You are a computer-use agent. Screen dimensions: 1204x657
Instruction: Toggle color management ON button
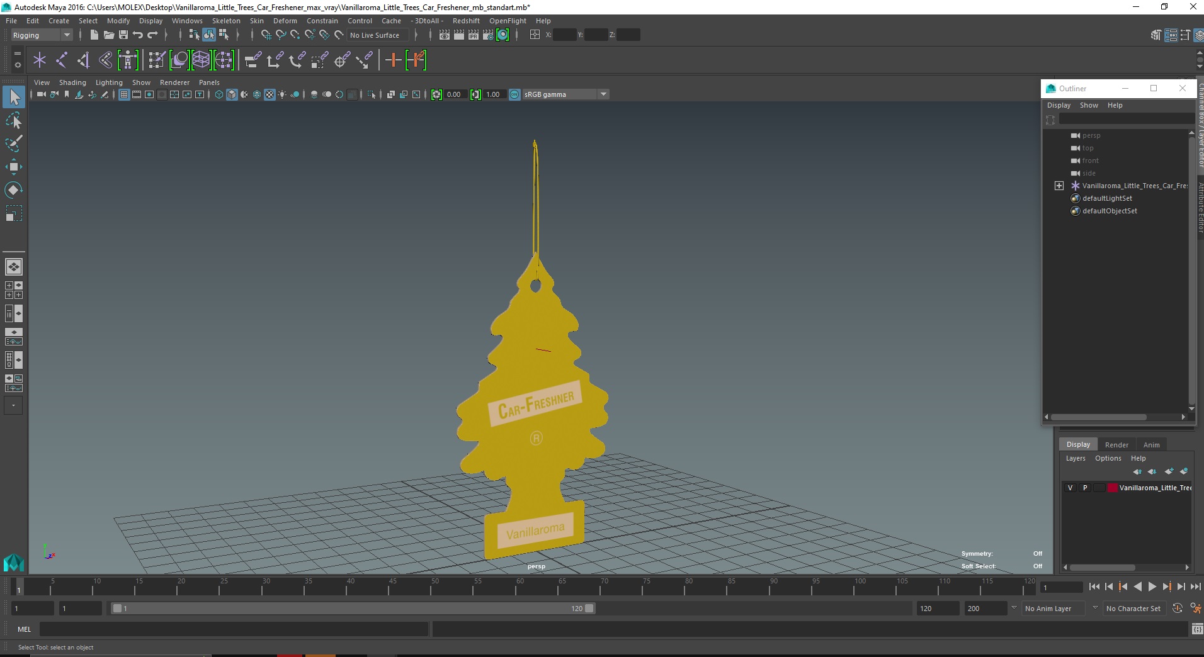click(x=514, y=94)
